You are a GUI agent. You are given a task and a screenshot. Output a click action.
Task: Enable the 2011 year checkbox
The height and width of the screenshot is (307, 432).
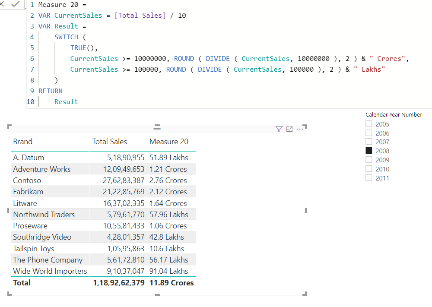coord(369,178)
